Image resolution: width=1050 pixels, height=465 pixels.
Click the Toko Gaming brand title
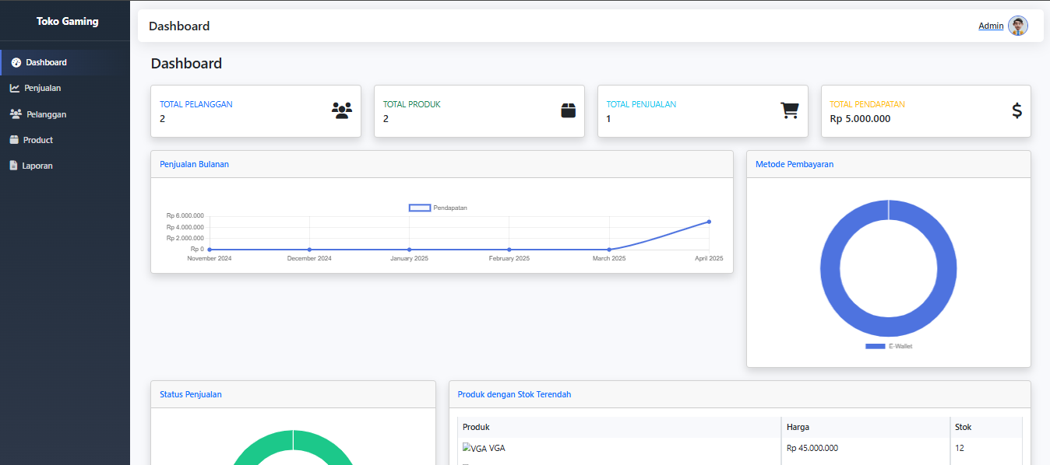click(67, 21)
